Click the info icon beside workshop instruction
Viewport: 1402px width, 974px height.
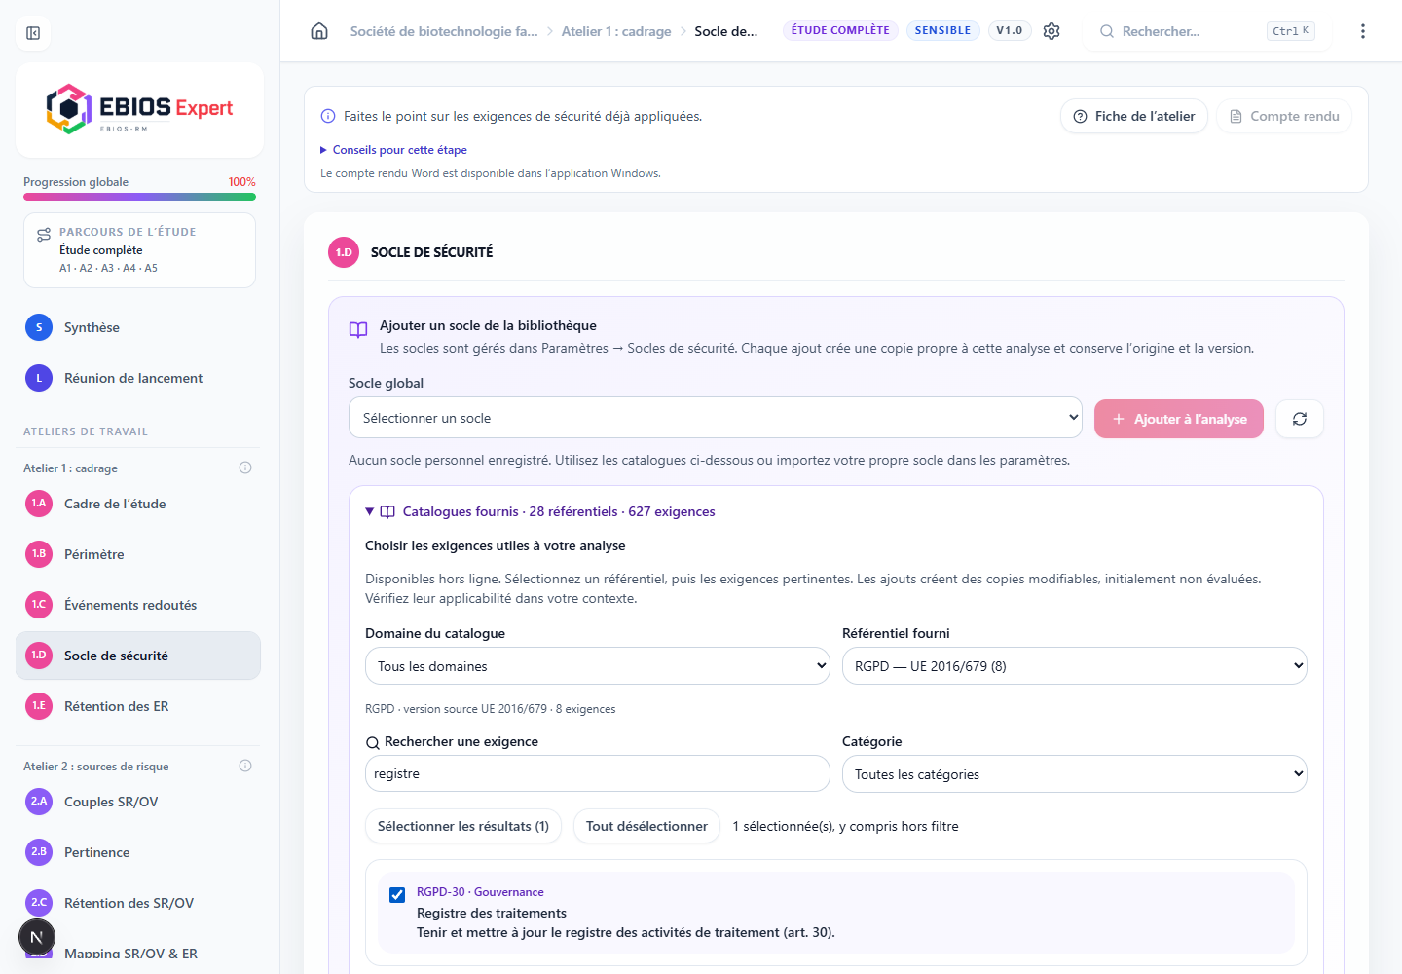[x=328, y=116]
